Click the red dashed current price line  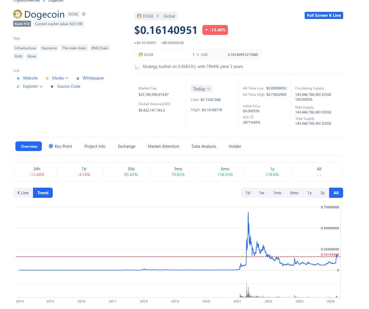(x=137, y=257)
